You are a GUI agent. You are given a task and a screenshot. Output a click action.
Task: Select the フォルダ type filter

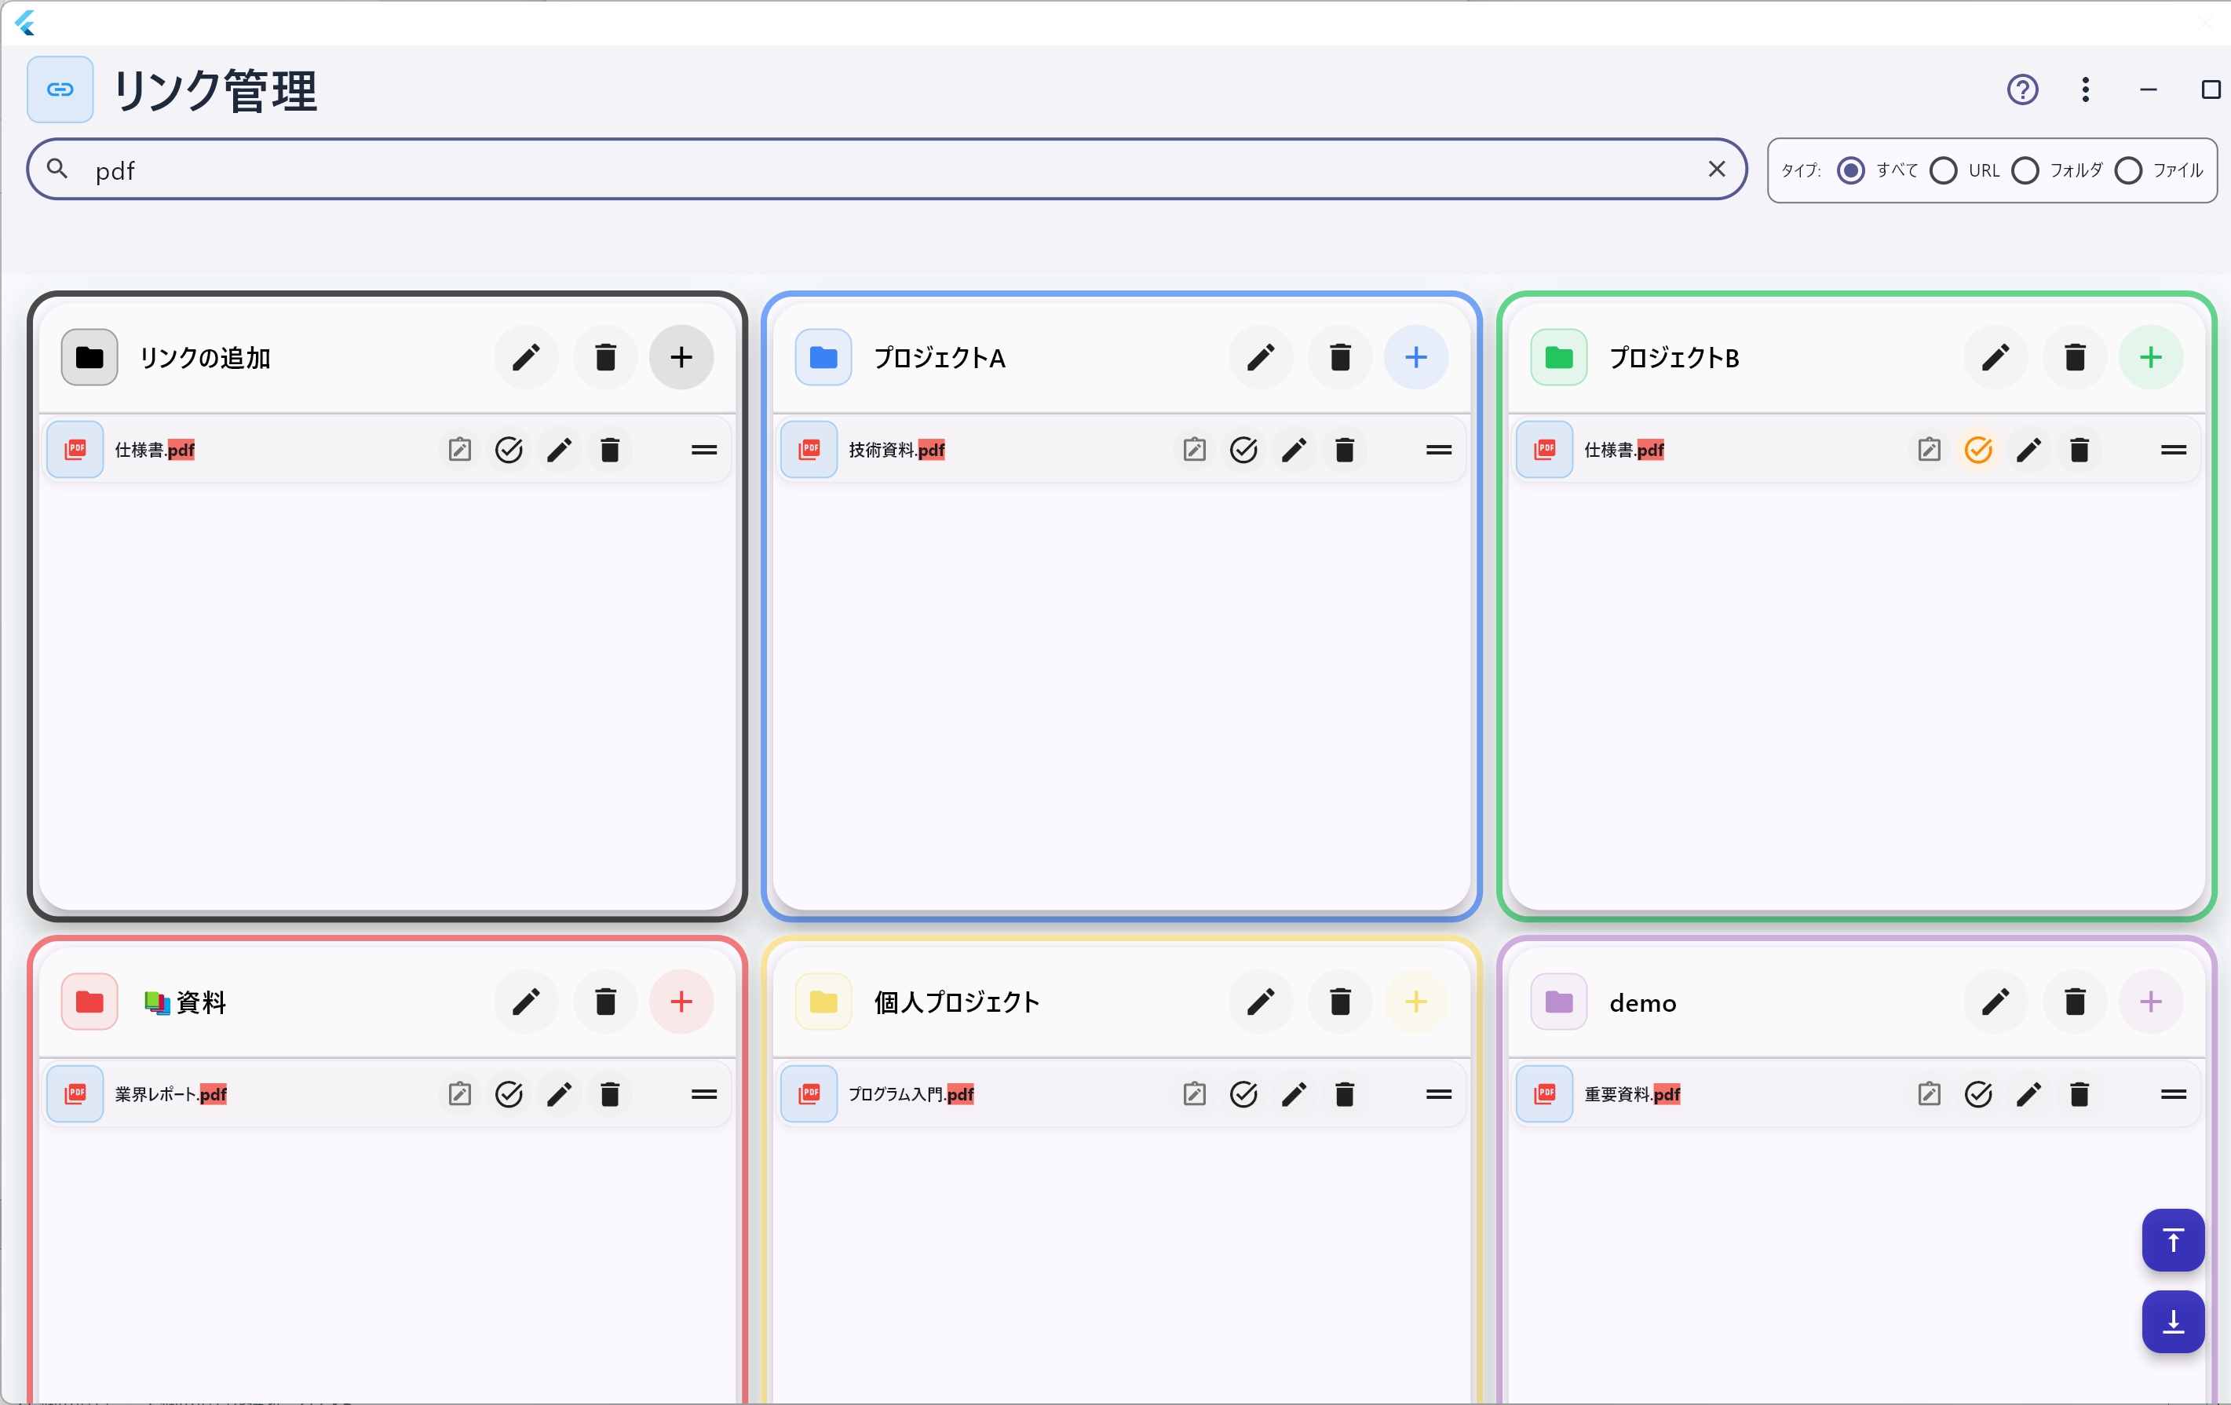pos(2025,170)
